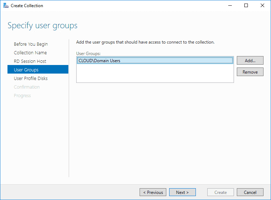Go to Next wizard page
The width and height of the screenshot is (271, 200).
pyautogui.click(x=182, y=192)
